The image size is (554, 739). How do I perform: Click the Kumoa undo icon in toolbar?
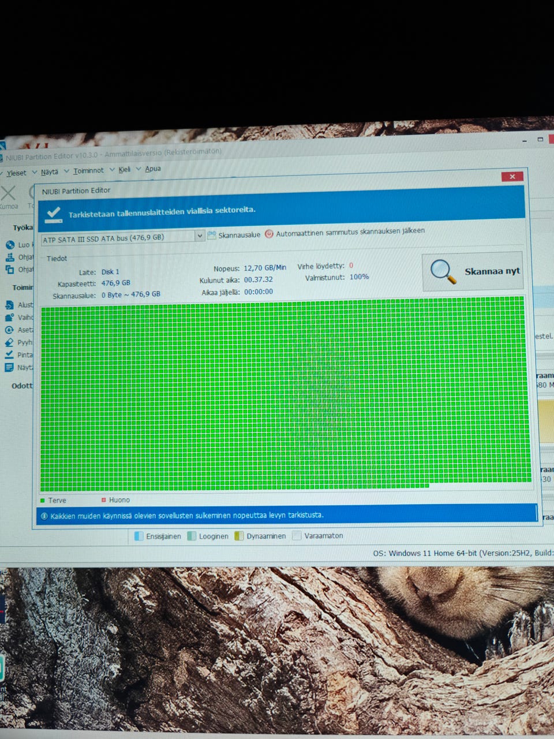click(8, 193)
